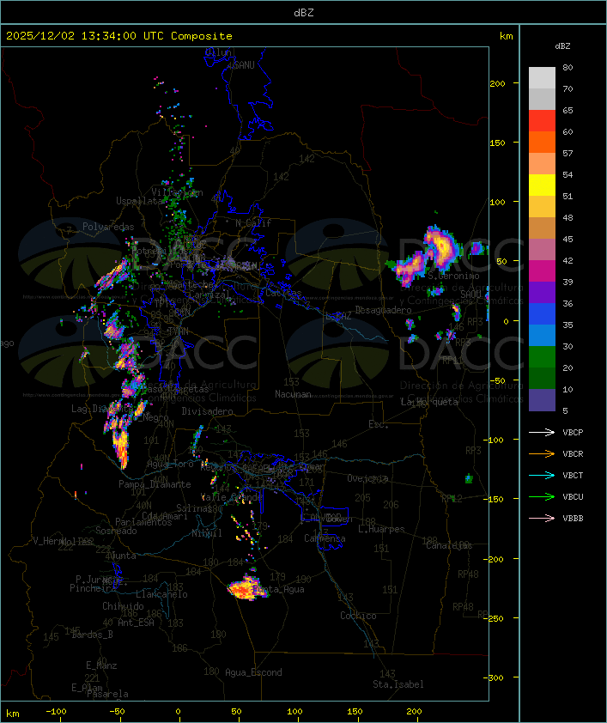Click the Punta_Agua map label

pyautogui.click(x=281, y=589)
